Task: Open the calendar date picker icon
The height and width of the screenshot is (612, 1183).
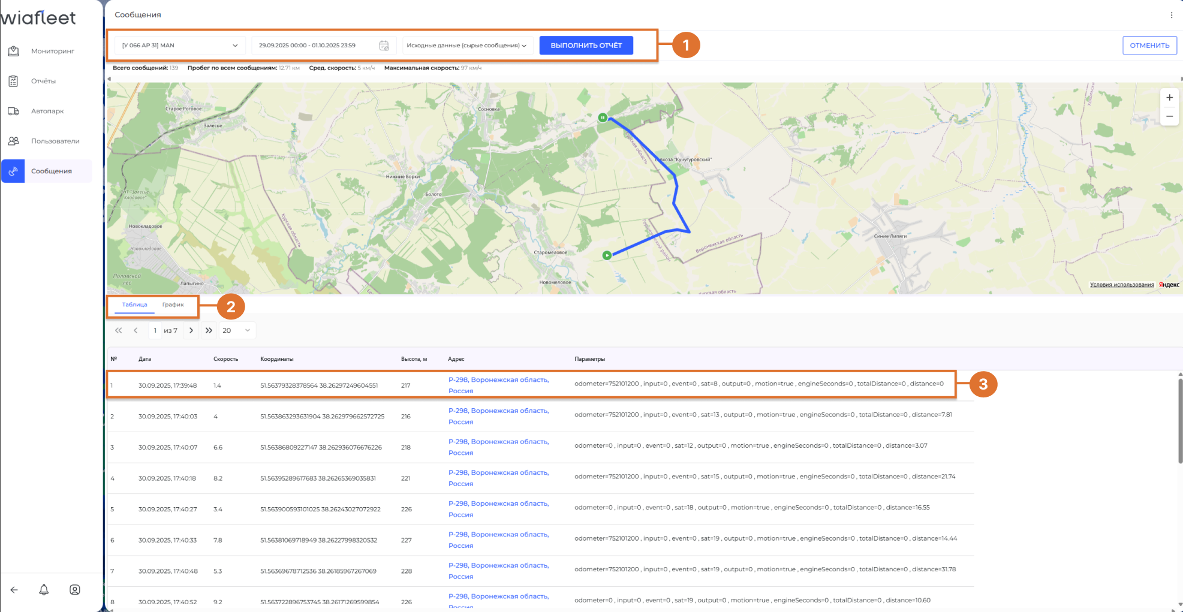Action: click(x=384, y=46)
